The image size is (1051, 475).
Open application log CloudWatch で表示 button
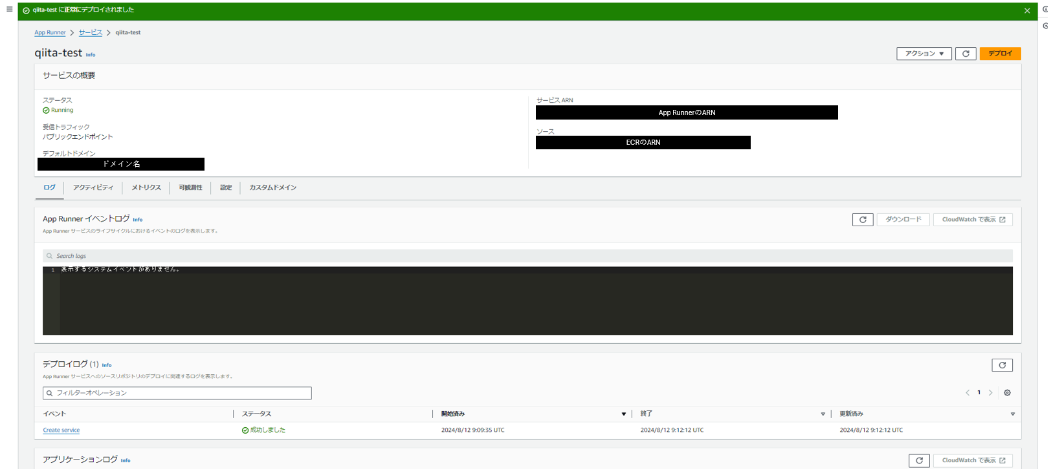[x=973, y=460]
